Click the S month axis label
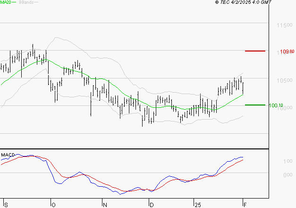 [6, 205]
